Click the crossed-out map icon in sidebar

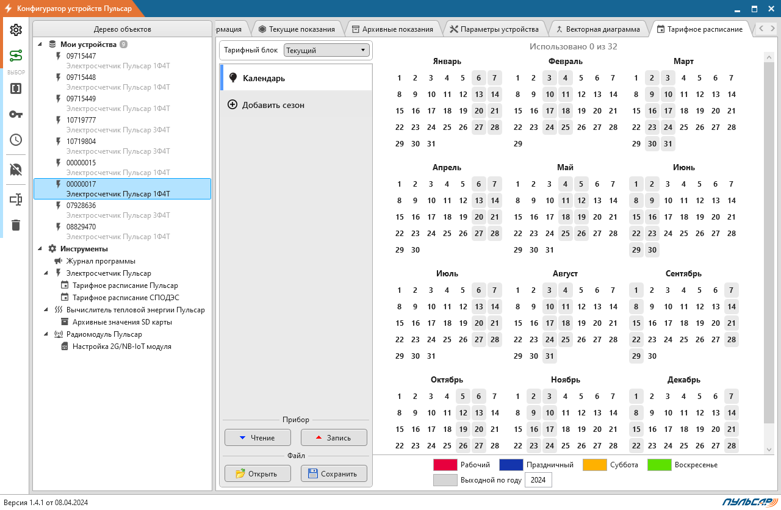point(16,170)
